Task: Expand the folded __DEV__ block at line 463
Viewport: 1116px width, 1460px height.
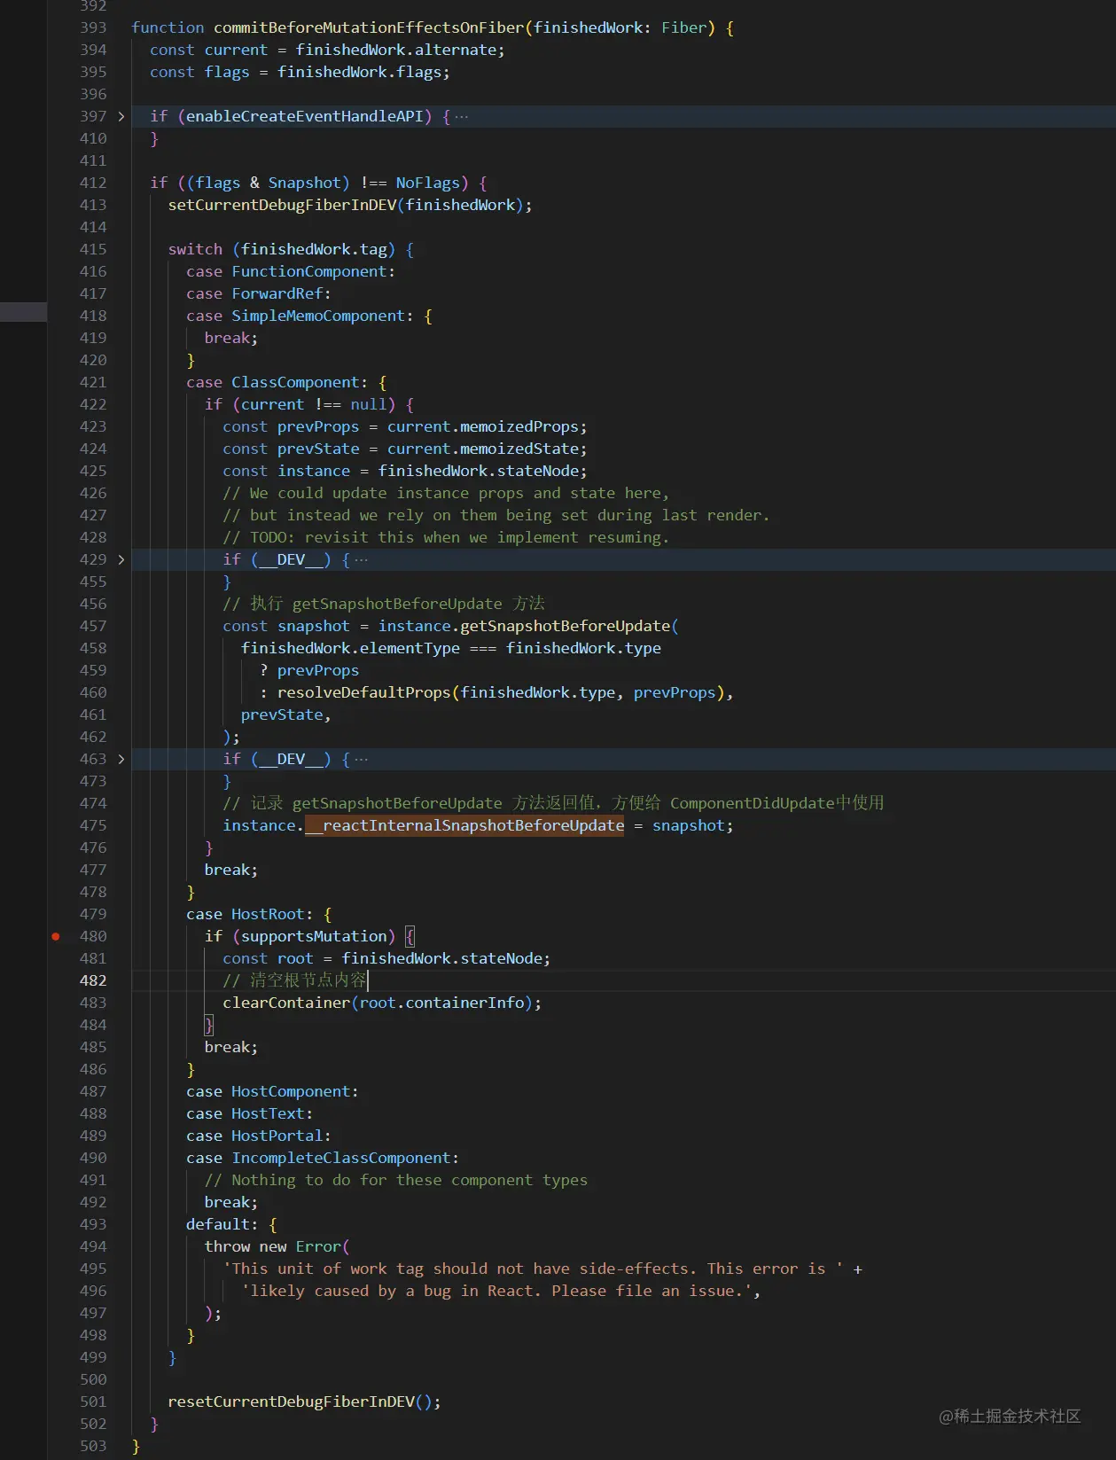Action: point(121,759)
